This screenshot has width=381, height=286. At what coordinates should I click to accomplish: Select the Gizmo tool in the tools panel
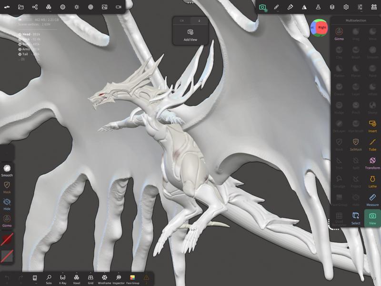[x=339, y=34]
